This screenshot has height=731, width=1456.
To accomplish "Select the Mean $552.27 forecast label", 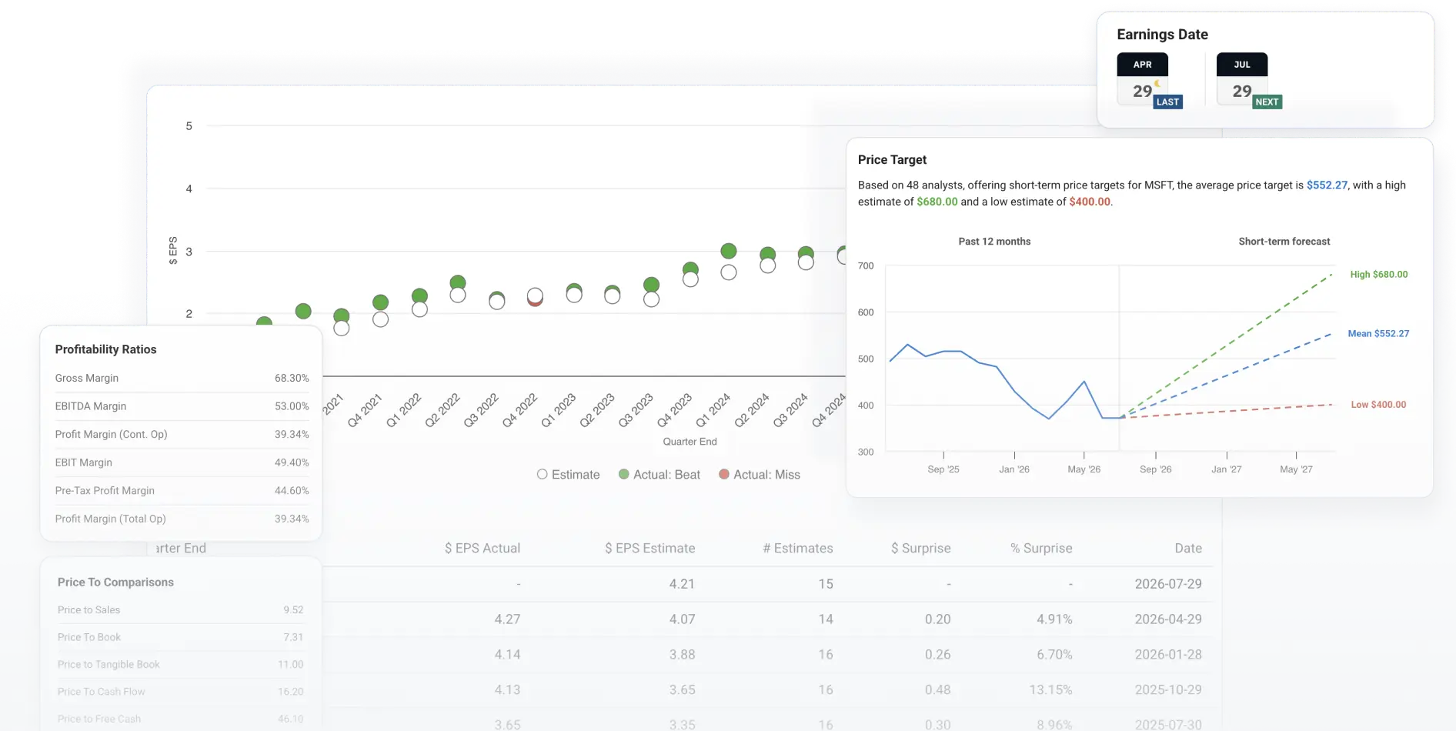I will tap(1378, 334).
